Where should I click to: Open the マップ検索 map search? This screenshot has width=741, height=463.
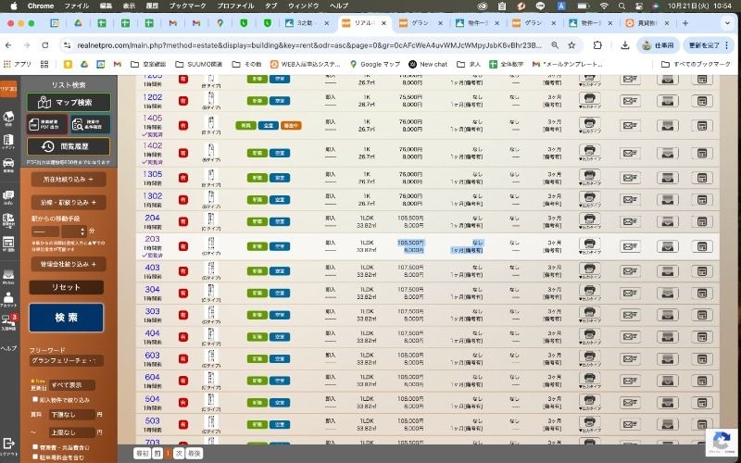coord(69,102)
